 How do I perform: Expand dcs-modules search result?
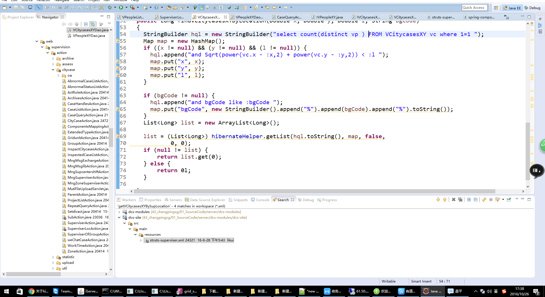pyautogui.click(x=119, y=212)
